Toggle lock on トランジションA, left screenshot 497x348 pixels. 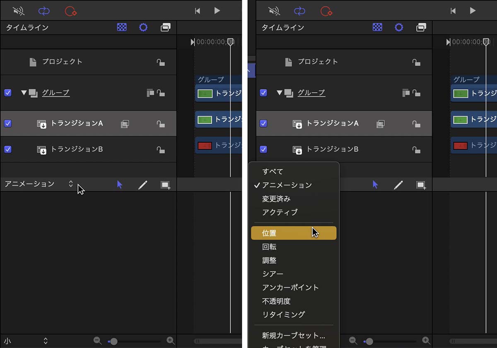(x=161, y=124)
